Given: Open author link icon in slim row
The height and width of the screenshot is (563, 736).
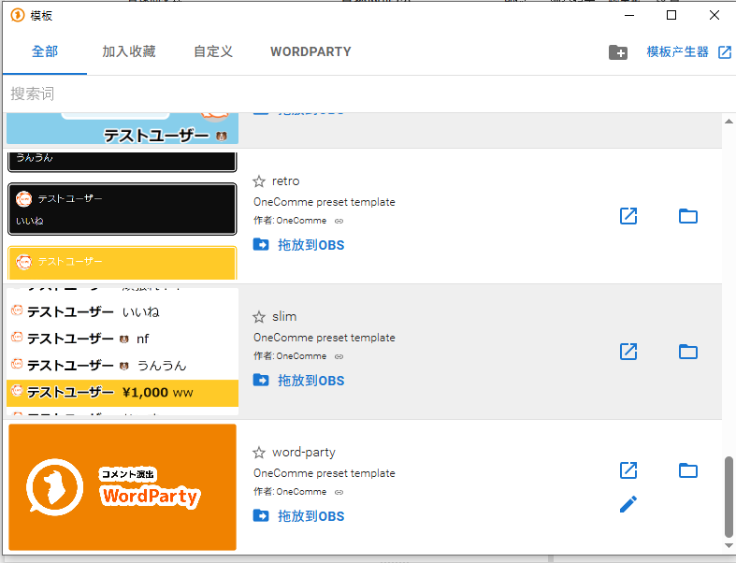Looking at the screenshot, I should (339, 356).
